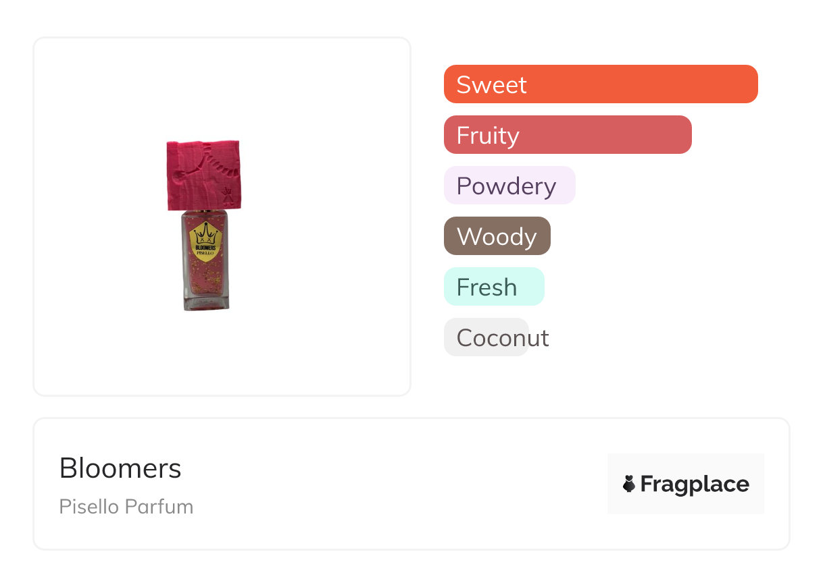Open the Bloomers perfume title

click(x=120, y=468)
